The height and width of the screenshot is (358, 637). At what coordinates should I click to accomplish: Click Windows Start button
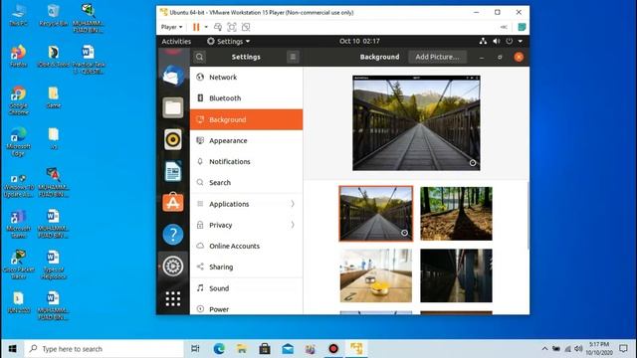13,349
